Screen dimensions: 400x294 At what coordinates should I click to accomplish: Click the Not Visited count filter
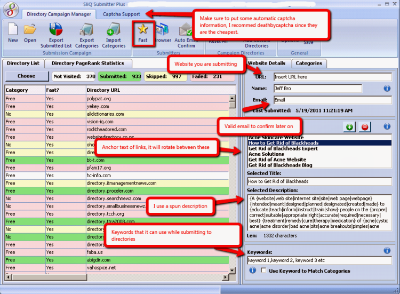tap(74, 76)
